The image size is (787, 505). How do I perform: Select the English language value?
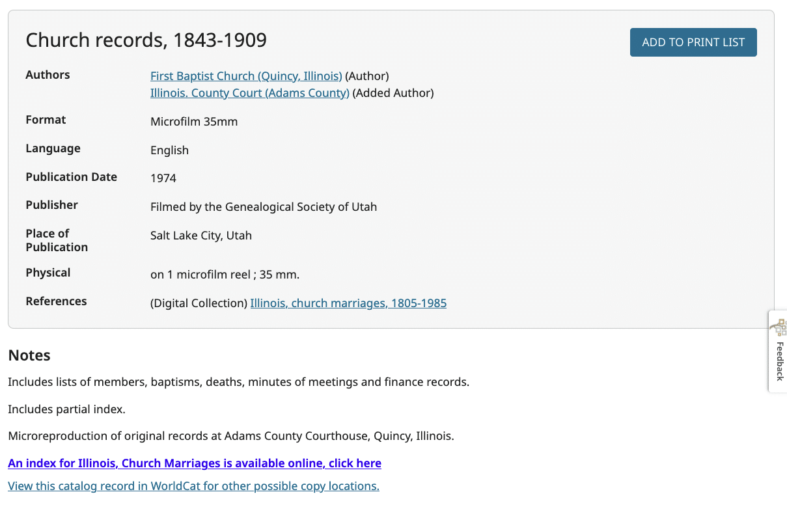coord(169,150)
